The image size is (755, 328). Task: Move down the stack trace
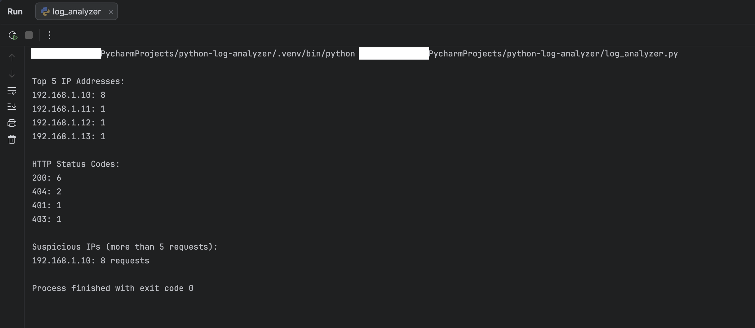coord(12,74)
